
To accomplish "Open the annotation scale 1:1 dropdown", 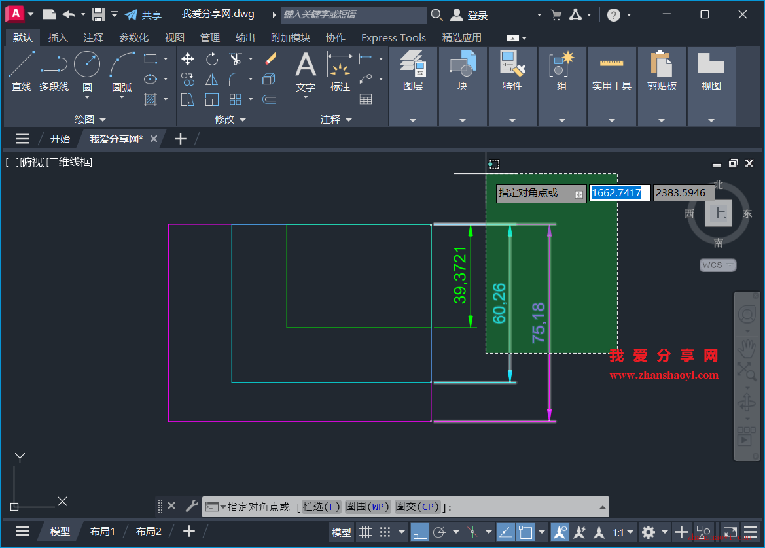I will (623, 532).
